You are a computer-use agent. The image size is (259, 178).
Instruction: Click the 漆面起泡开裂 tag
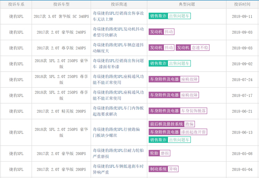pyautogui.click(x=178, y=132)
